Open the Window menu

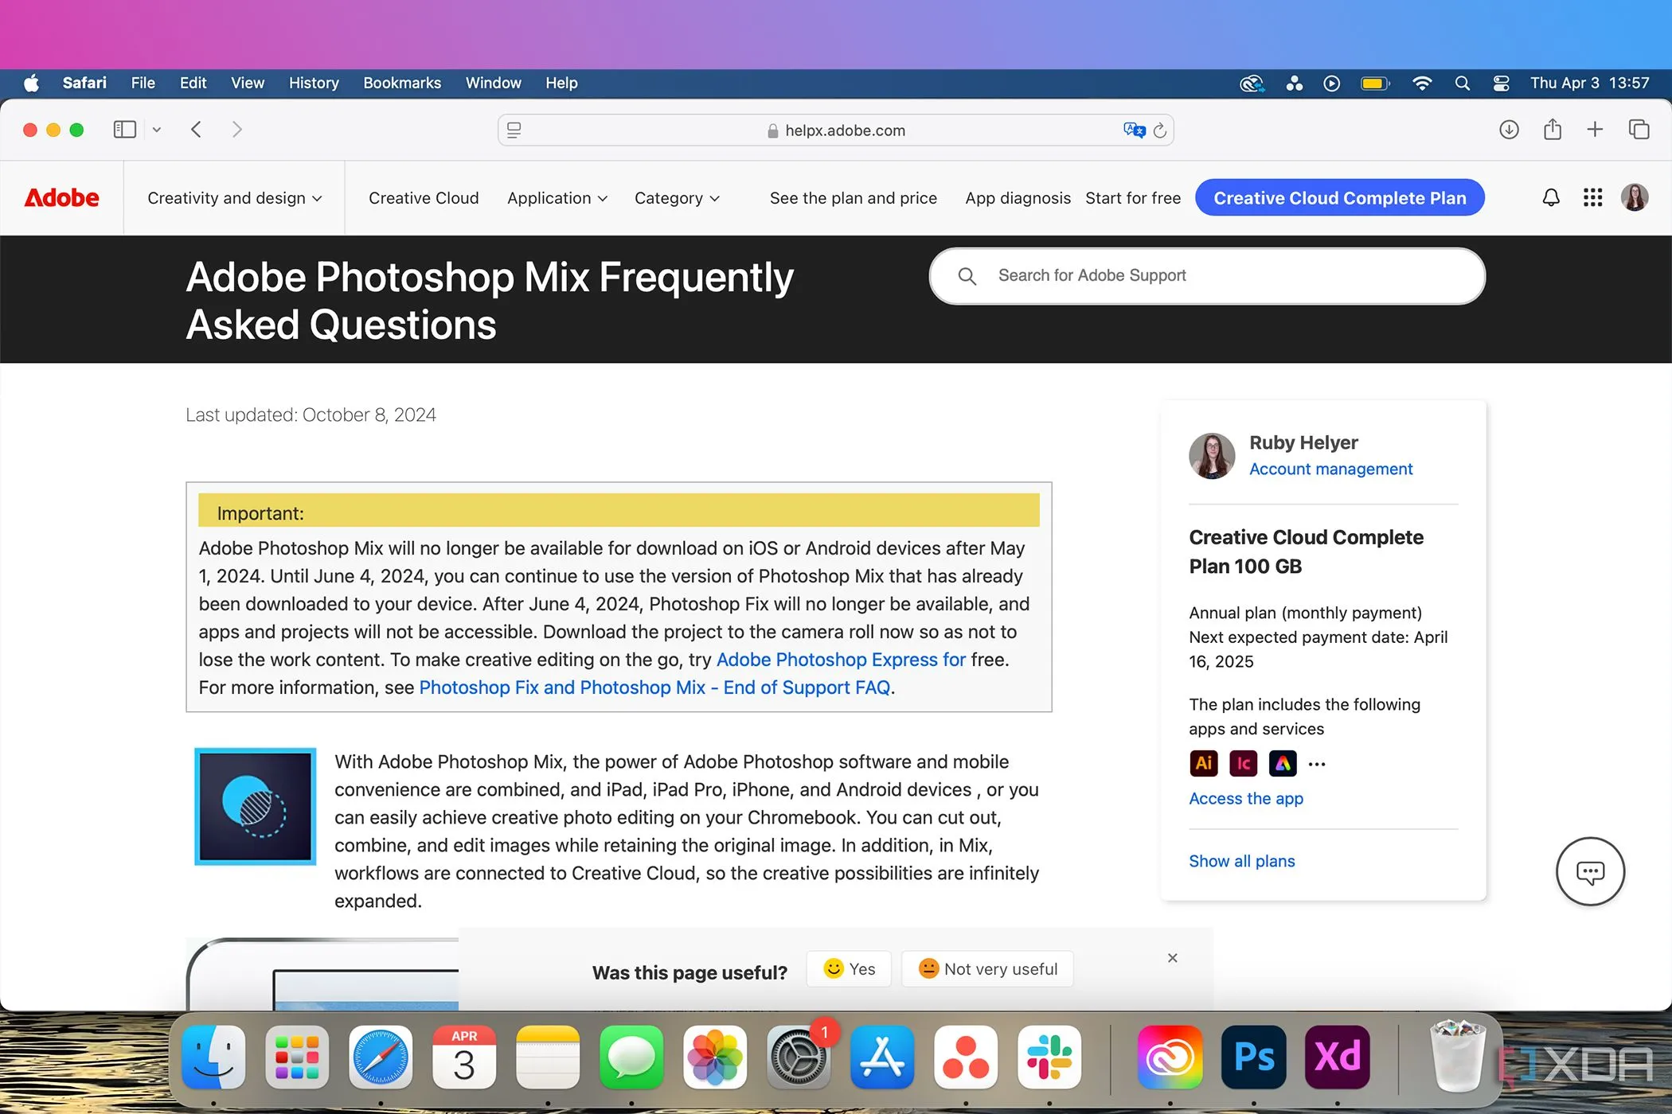click(493, 83)
